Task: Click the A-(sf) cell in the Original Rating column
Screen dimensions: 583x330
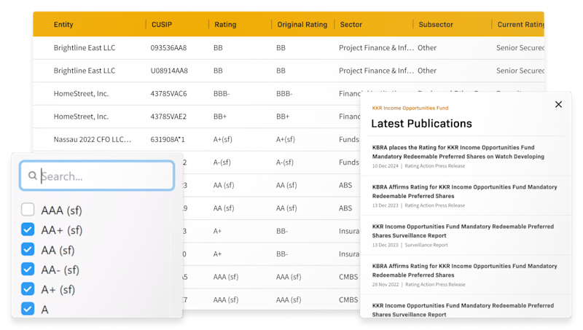Action: pyautogui.click(x=284, y=162)
